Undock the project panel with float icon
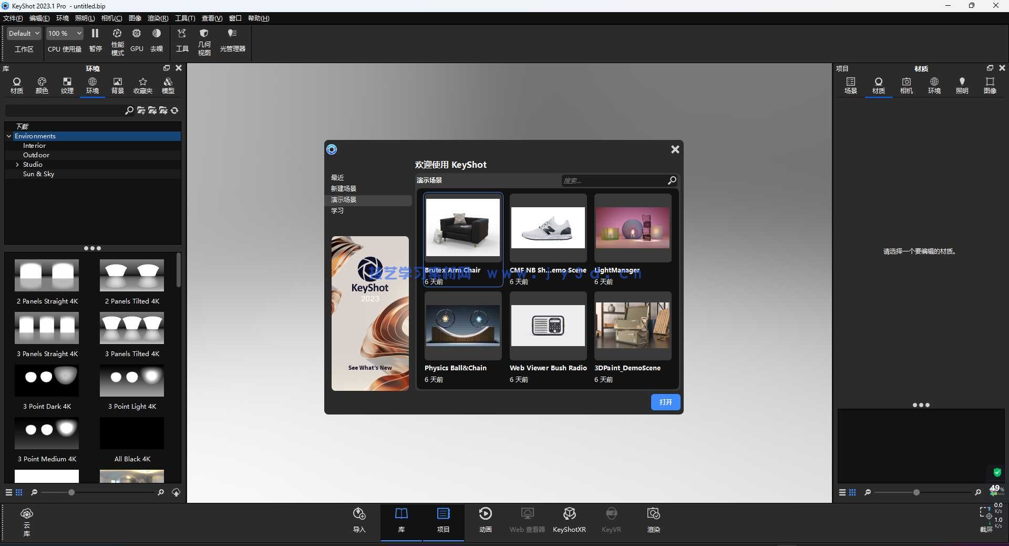 click(990, 68)
